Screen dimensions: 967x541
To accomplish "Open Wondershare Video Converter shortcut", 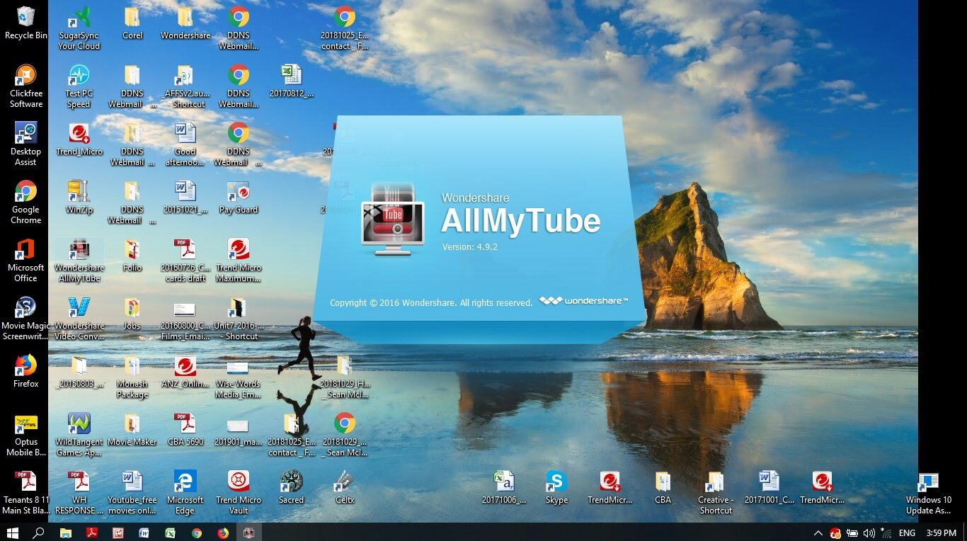I will [x=79, y=319].
